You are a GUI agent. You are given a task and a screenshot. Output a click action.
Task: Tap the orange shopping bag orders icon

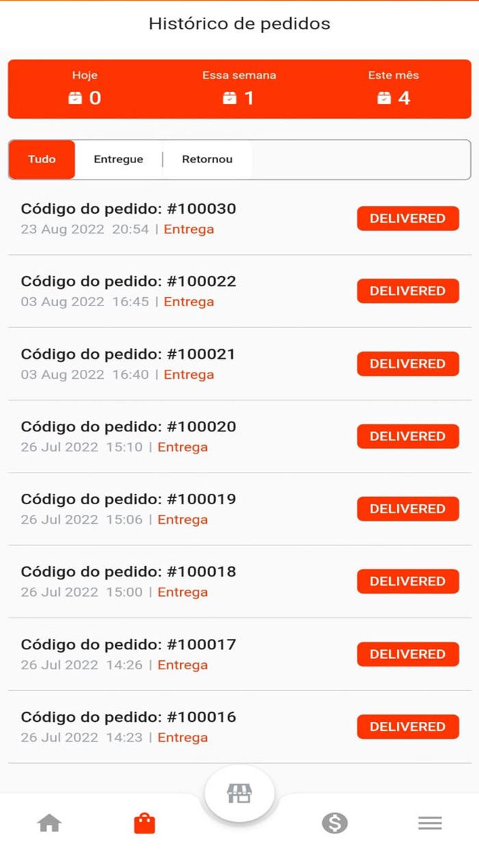(144, 823)
